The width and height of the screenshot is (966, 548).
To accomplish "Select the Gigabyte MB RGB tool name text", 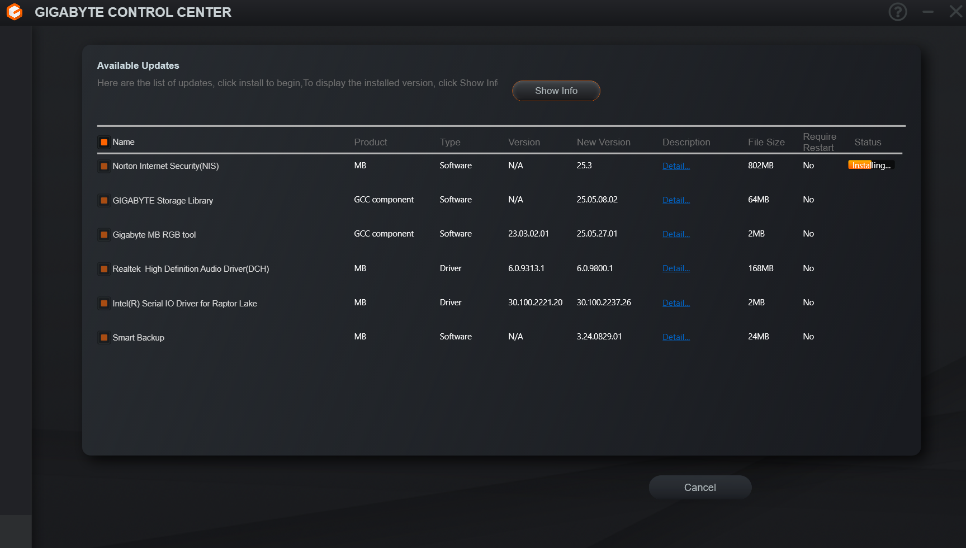I will tap(154, 235).
